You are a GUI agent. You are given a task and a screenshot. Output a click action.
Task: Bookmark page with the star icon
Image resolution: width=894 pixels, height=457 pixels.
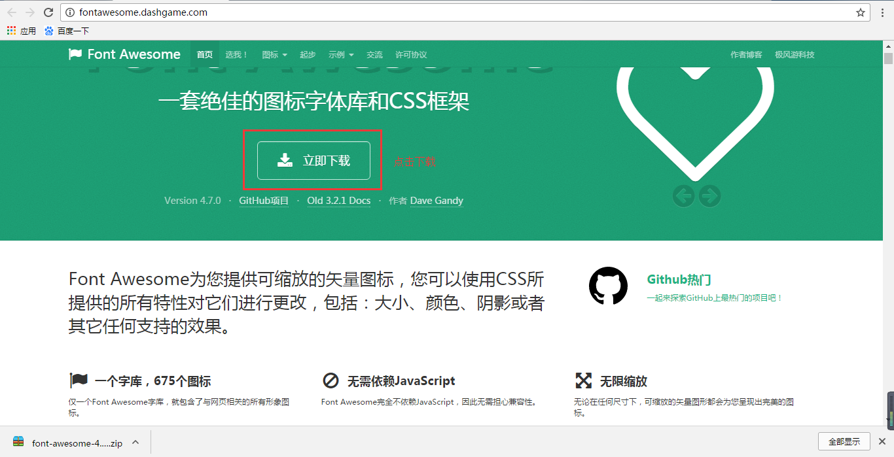pyautogui.click(x=861, y=12)
